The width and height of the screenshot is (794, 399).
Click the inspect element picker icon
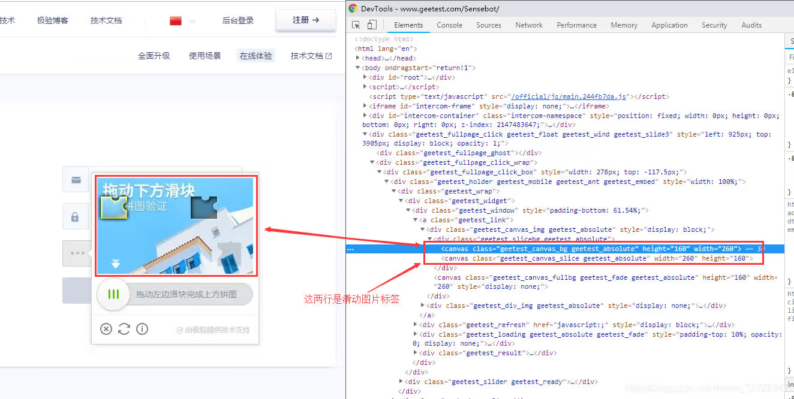pos(356,25)
